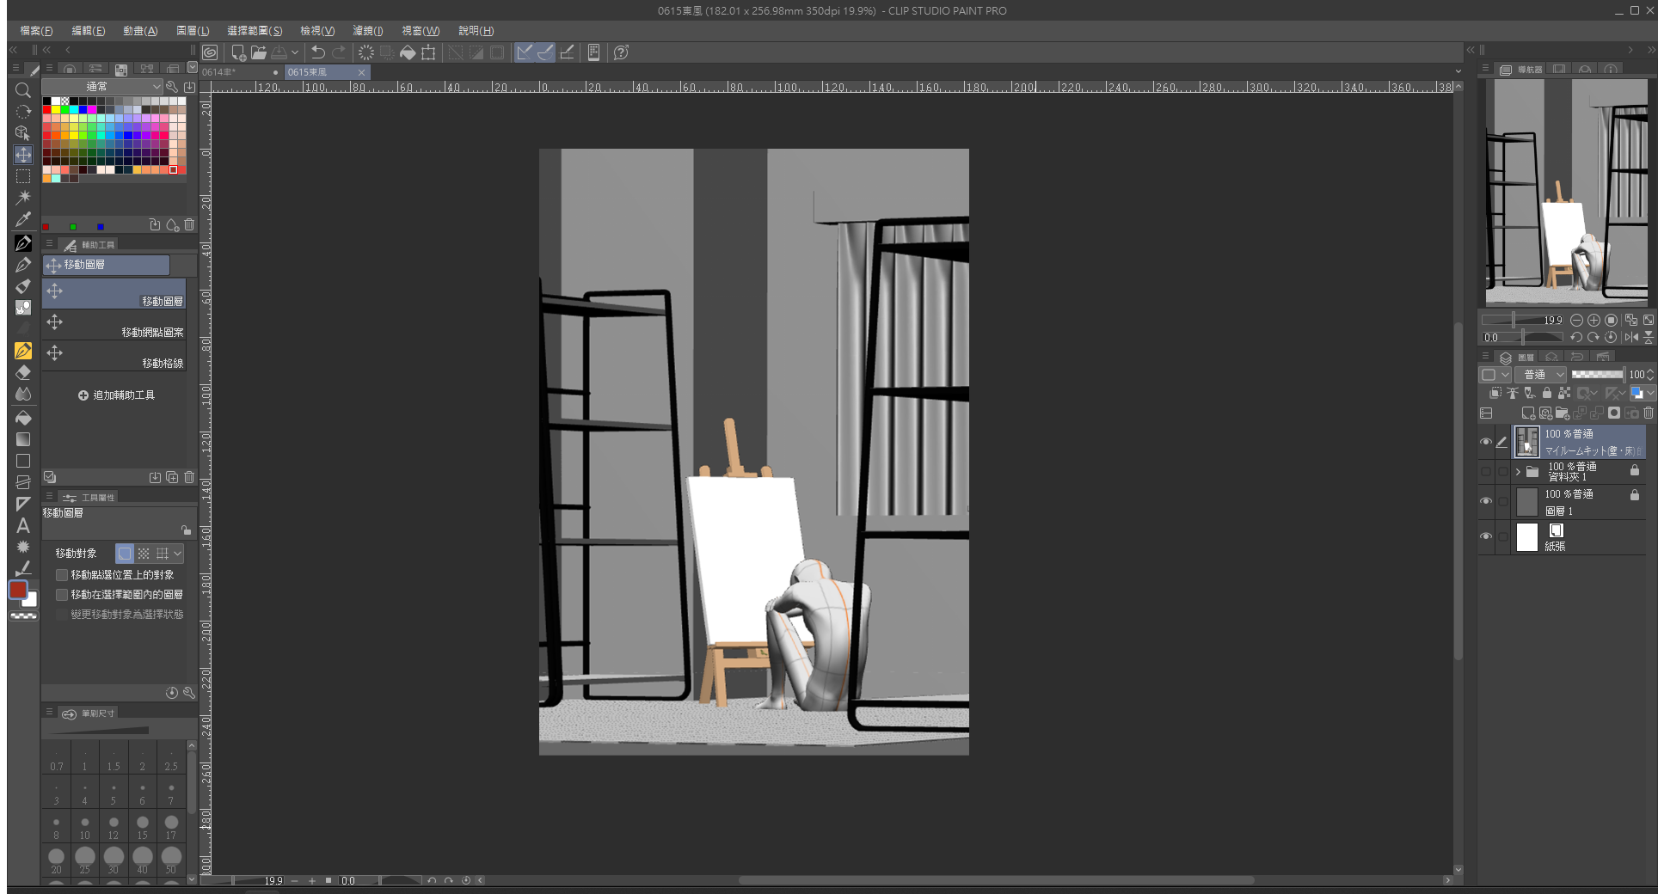
Task: Toggle snap to special ruler in command bar
Action: [545, 52]
